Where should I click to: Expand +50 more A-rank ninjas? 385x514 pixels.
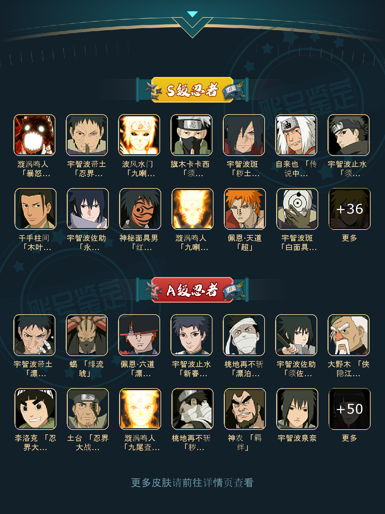349,409
